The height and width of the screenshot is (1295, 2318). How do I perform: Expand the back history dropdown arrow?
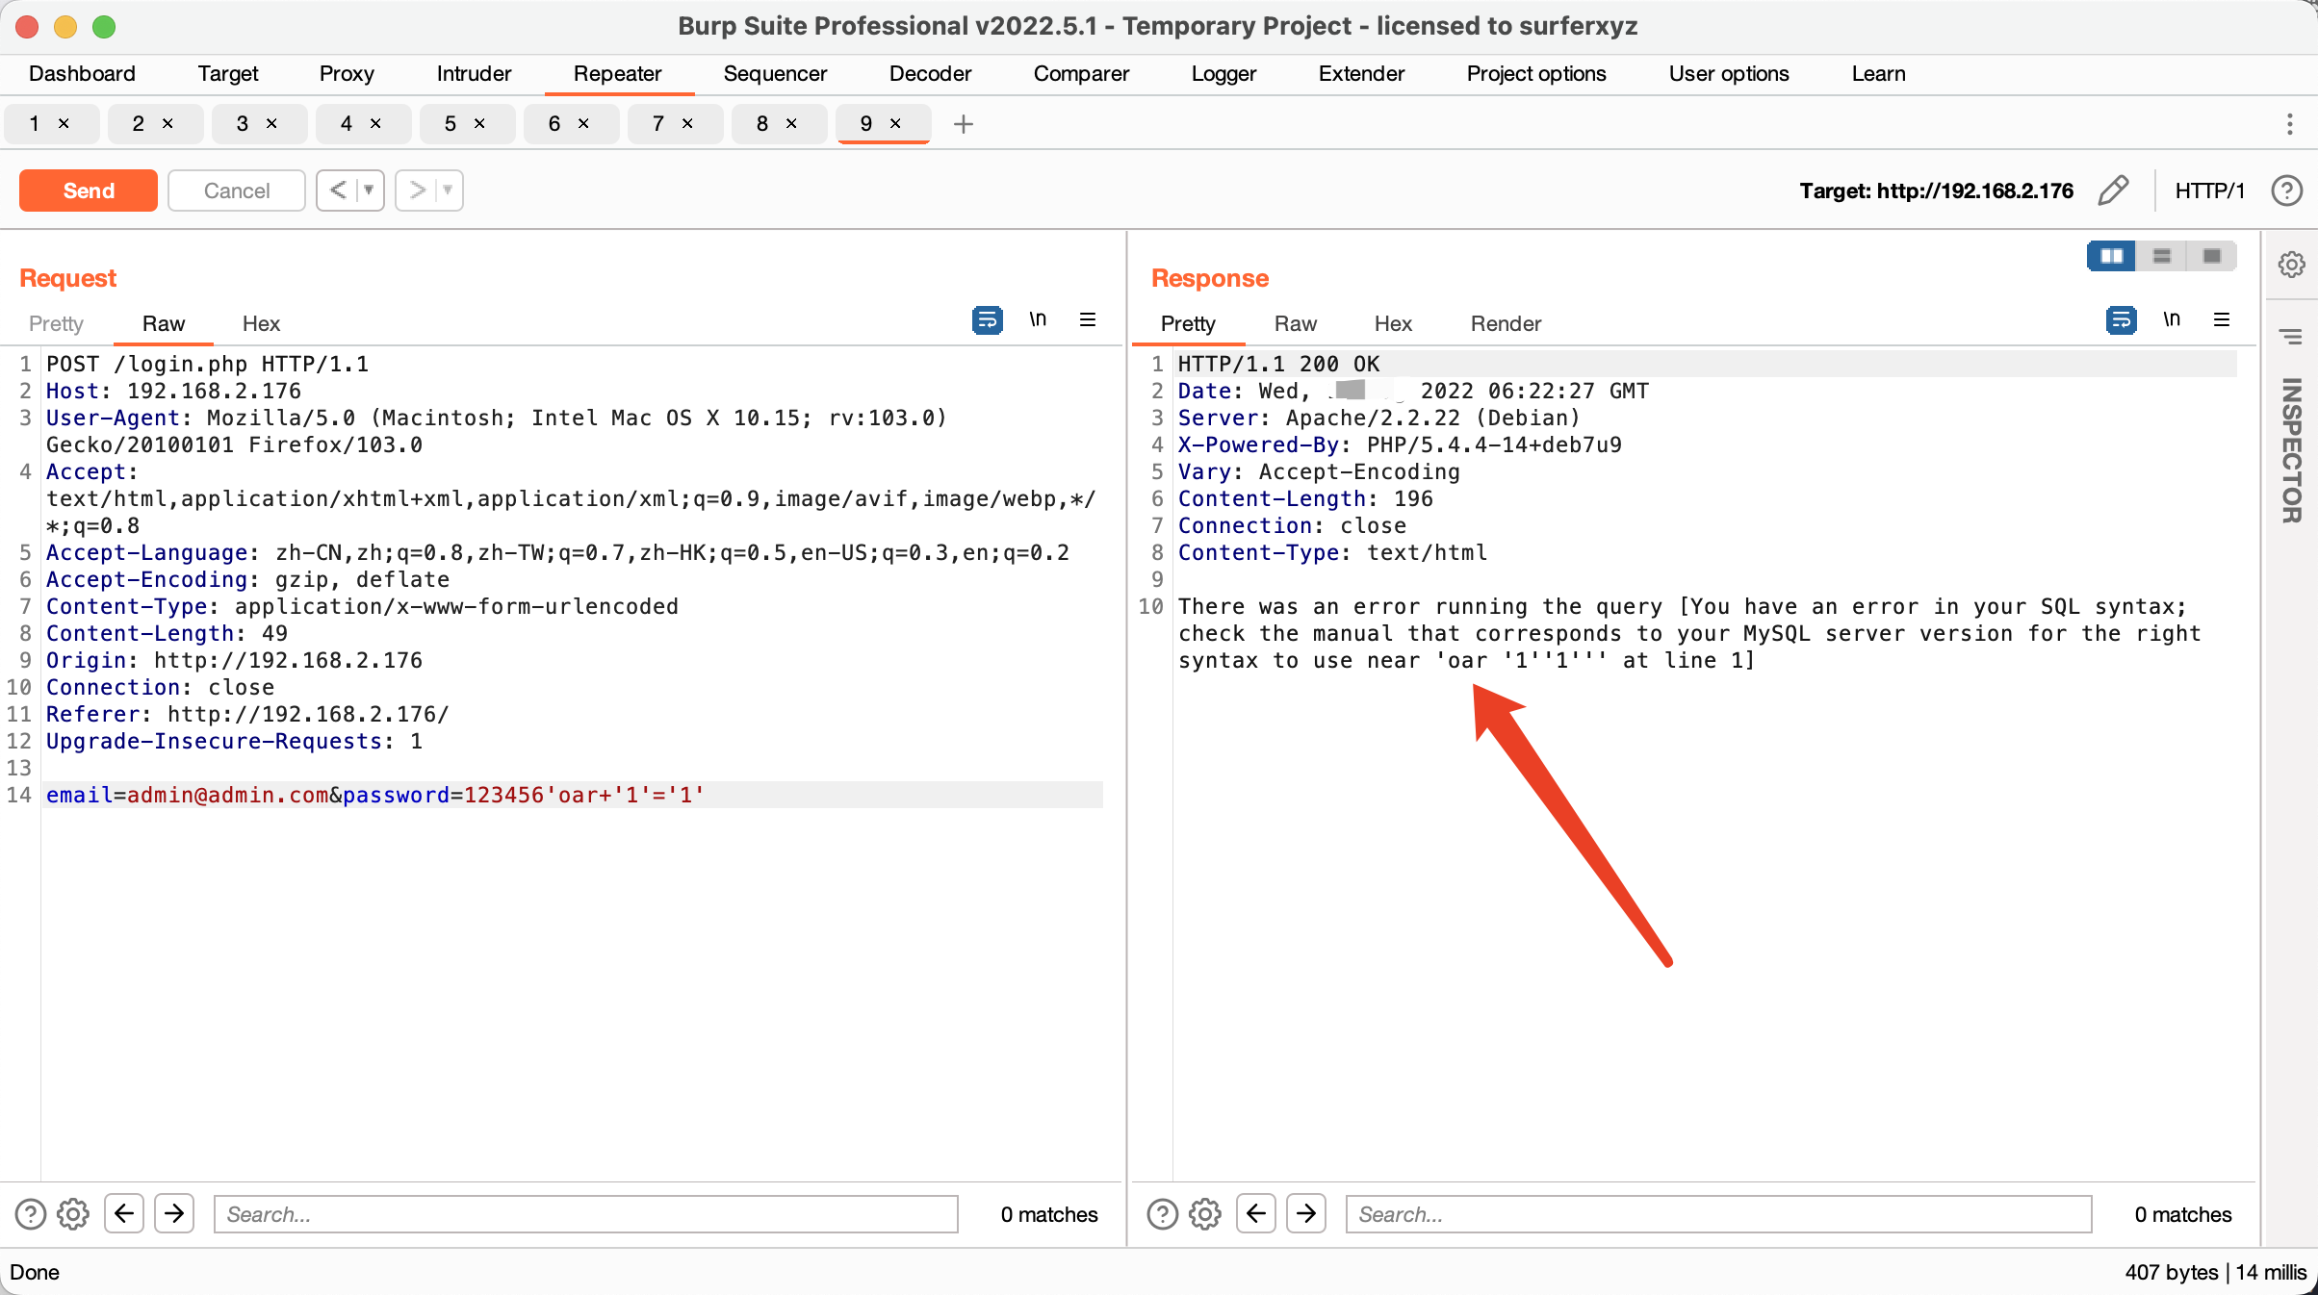(x=369, y=190)
